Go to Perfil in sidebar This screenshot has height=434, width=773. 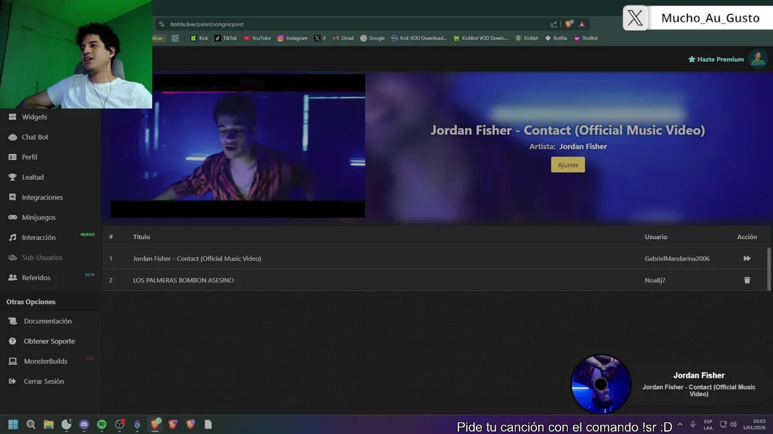click(x=30, y=157)
